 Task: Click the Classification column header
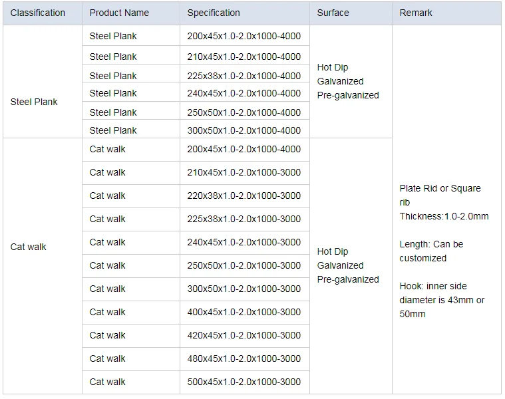pyautogui.click(x=38, y=13)
